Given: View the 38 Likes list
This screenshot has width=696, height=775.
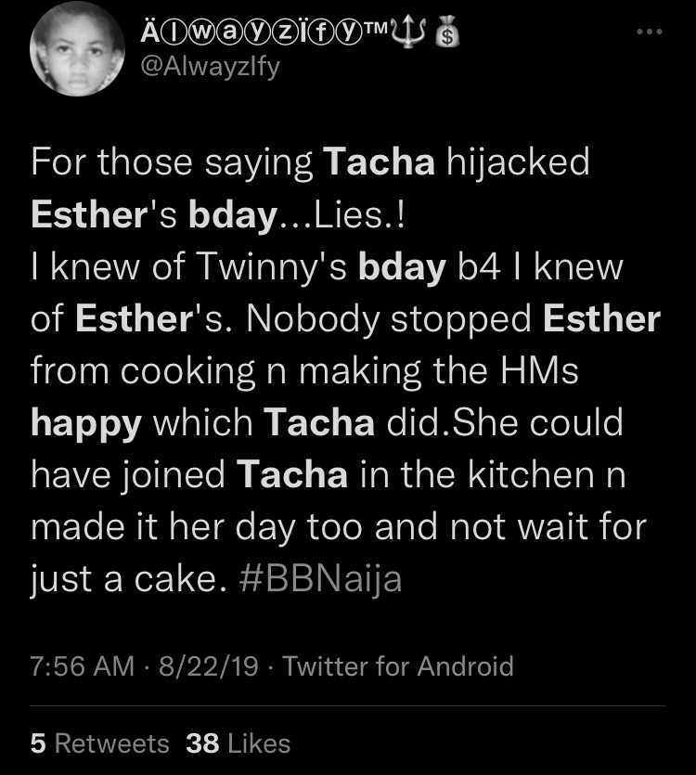Looking at the screenshot, I should tap(238, 743).
